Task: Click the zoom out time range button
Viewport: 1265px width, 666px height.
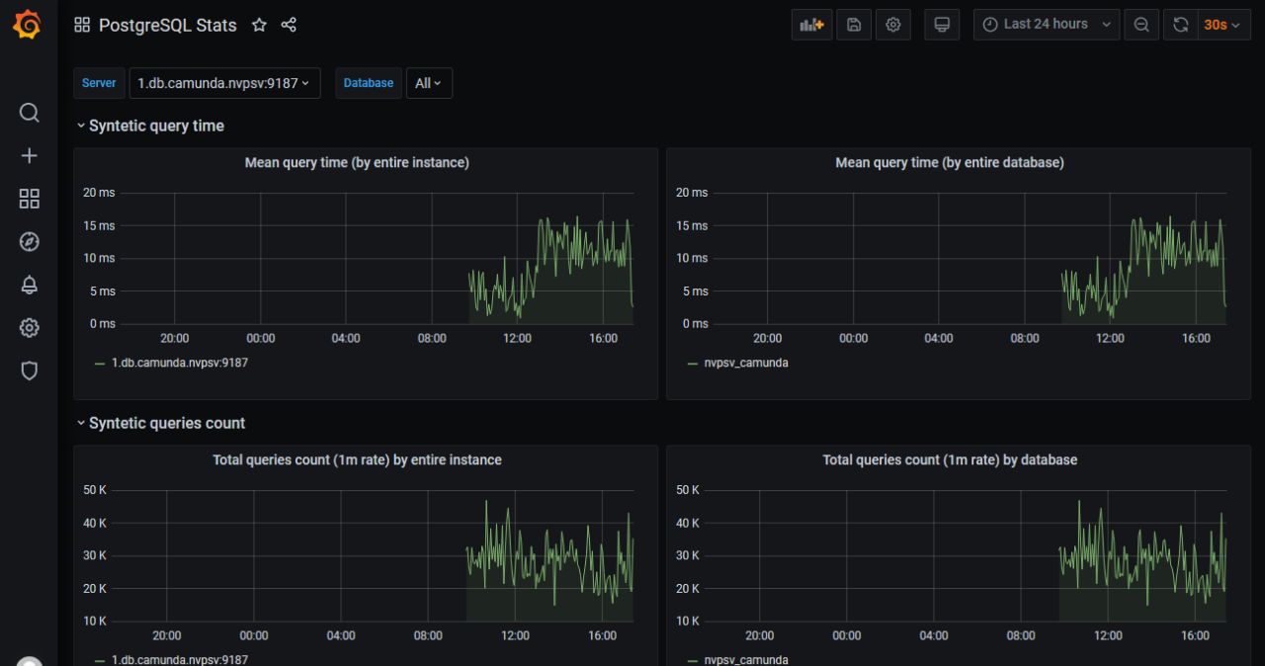Action: point(1141,25)
